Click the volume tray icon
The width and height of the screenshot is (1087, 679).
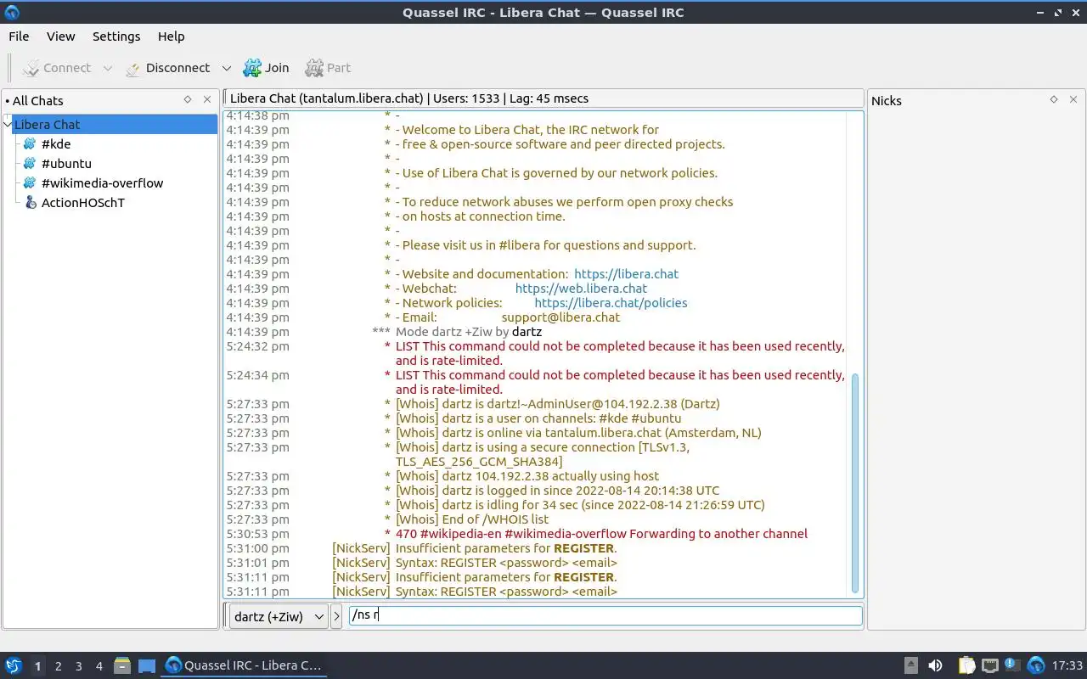click(x=935, y=665)
